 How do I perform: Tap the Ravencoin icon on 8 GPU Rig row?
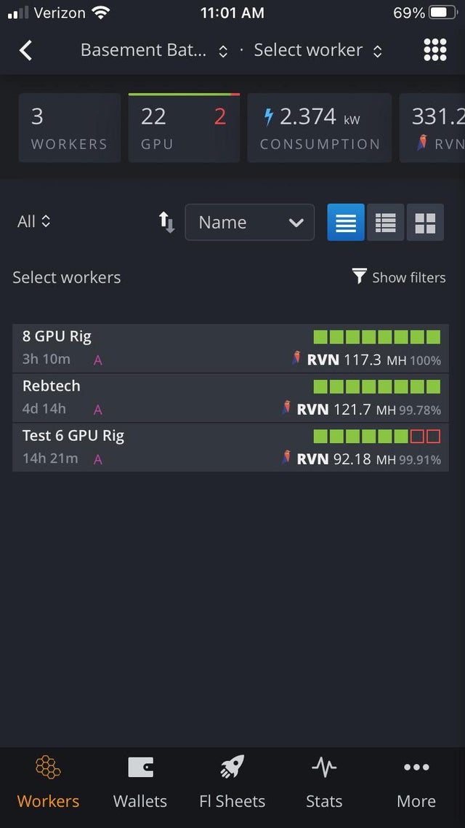[x=296, y=358]
